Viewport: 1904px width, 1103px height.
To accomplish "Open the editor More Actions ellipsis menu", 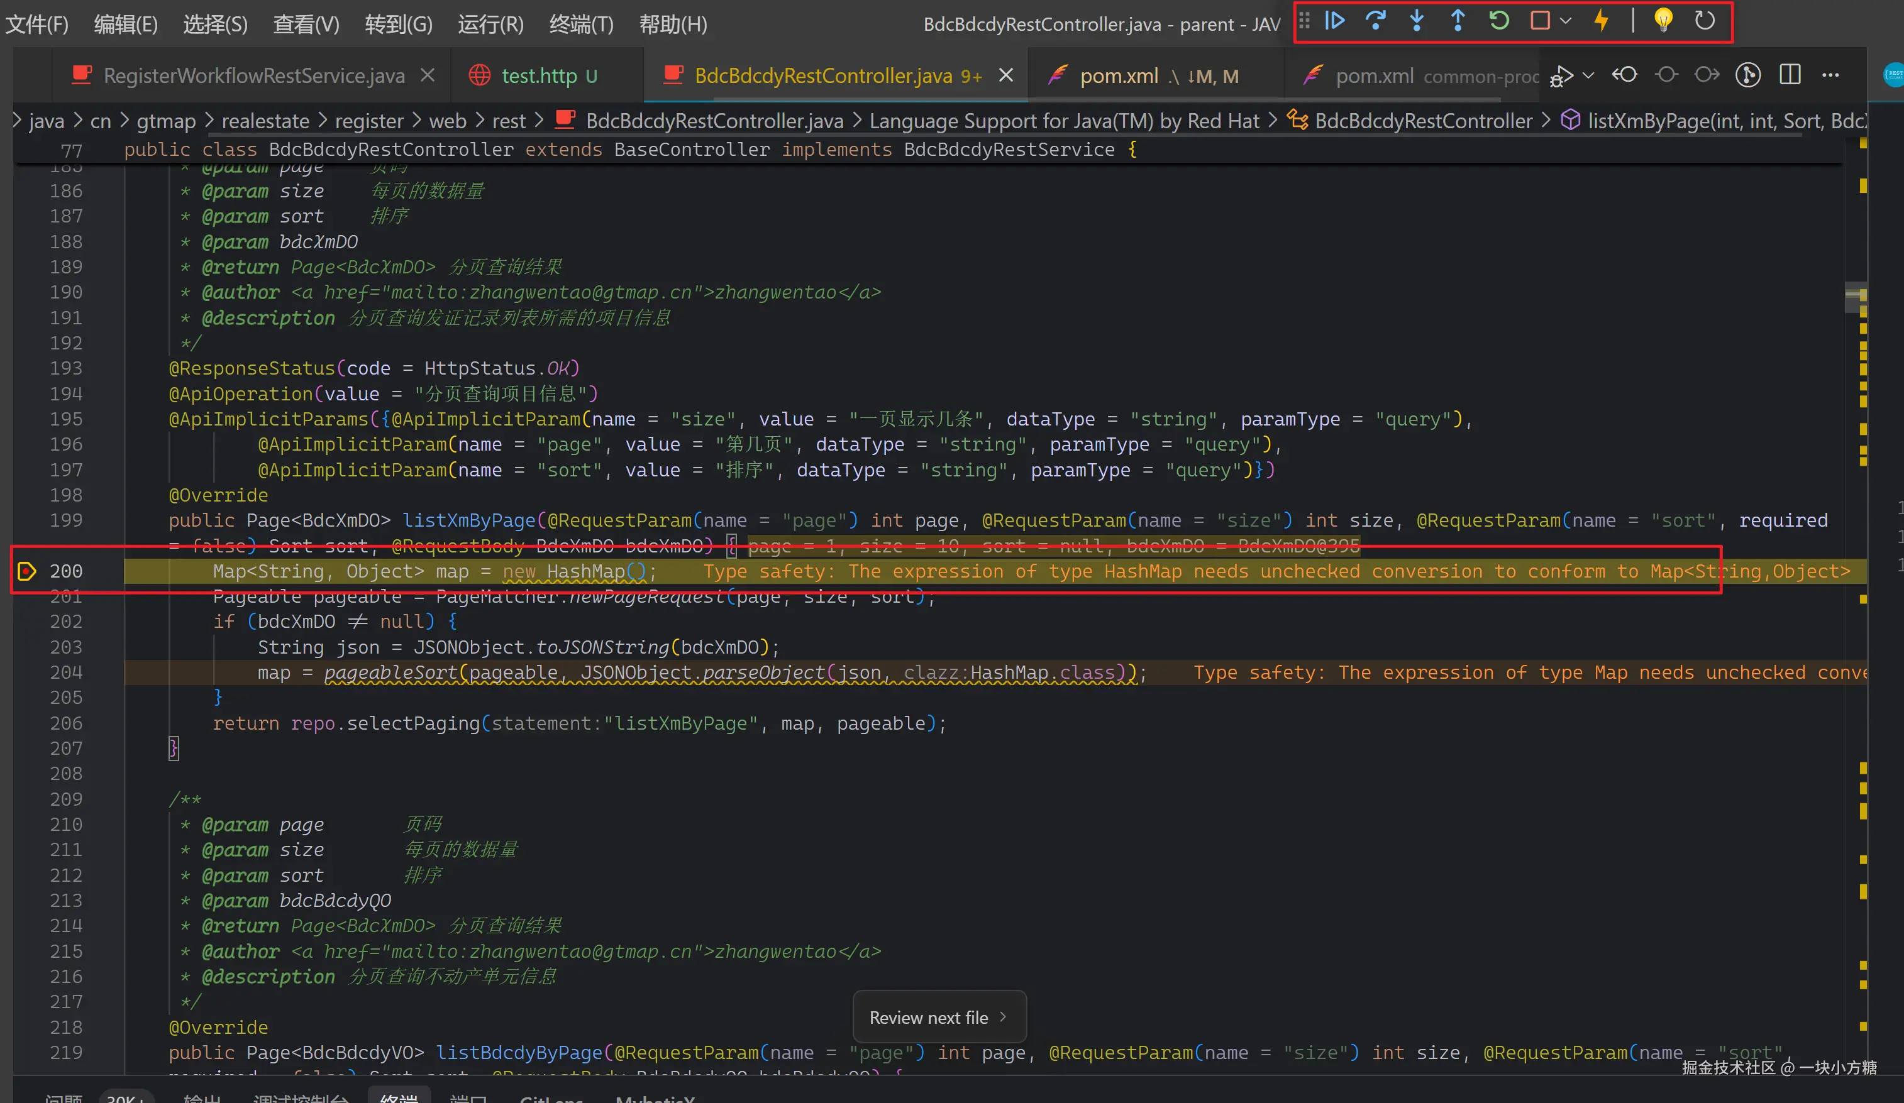I will pos(1830,75).
